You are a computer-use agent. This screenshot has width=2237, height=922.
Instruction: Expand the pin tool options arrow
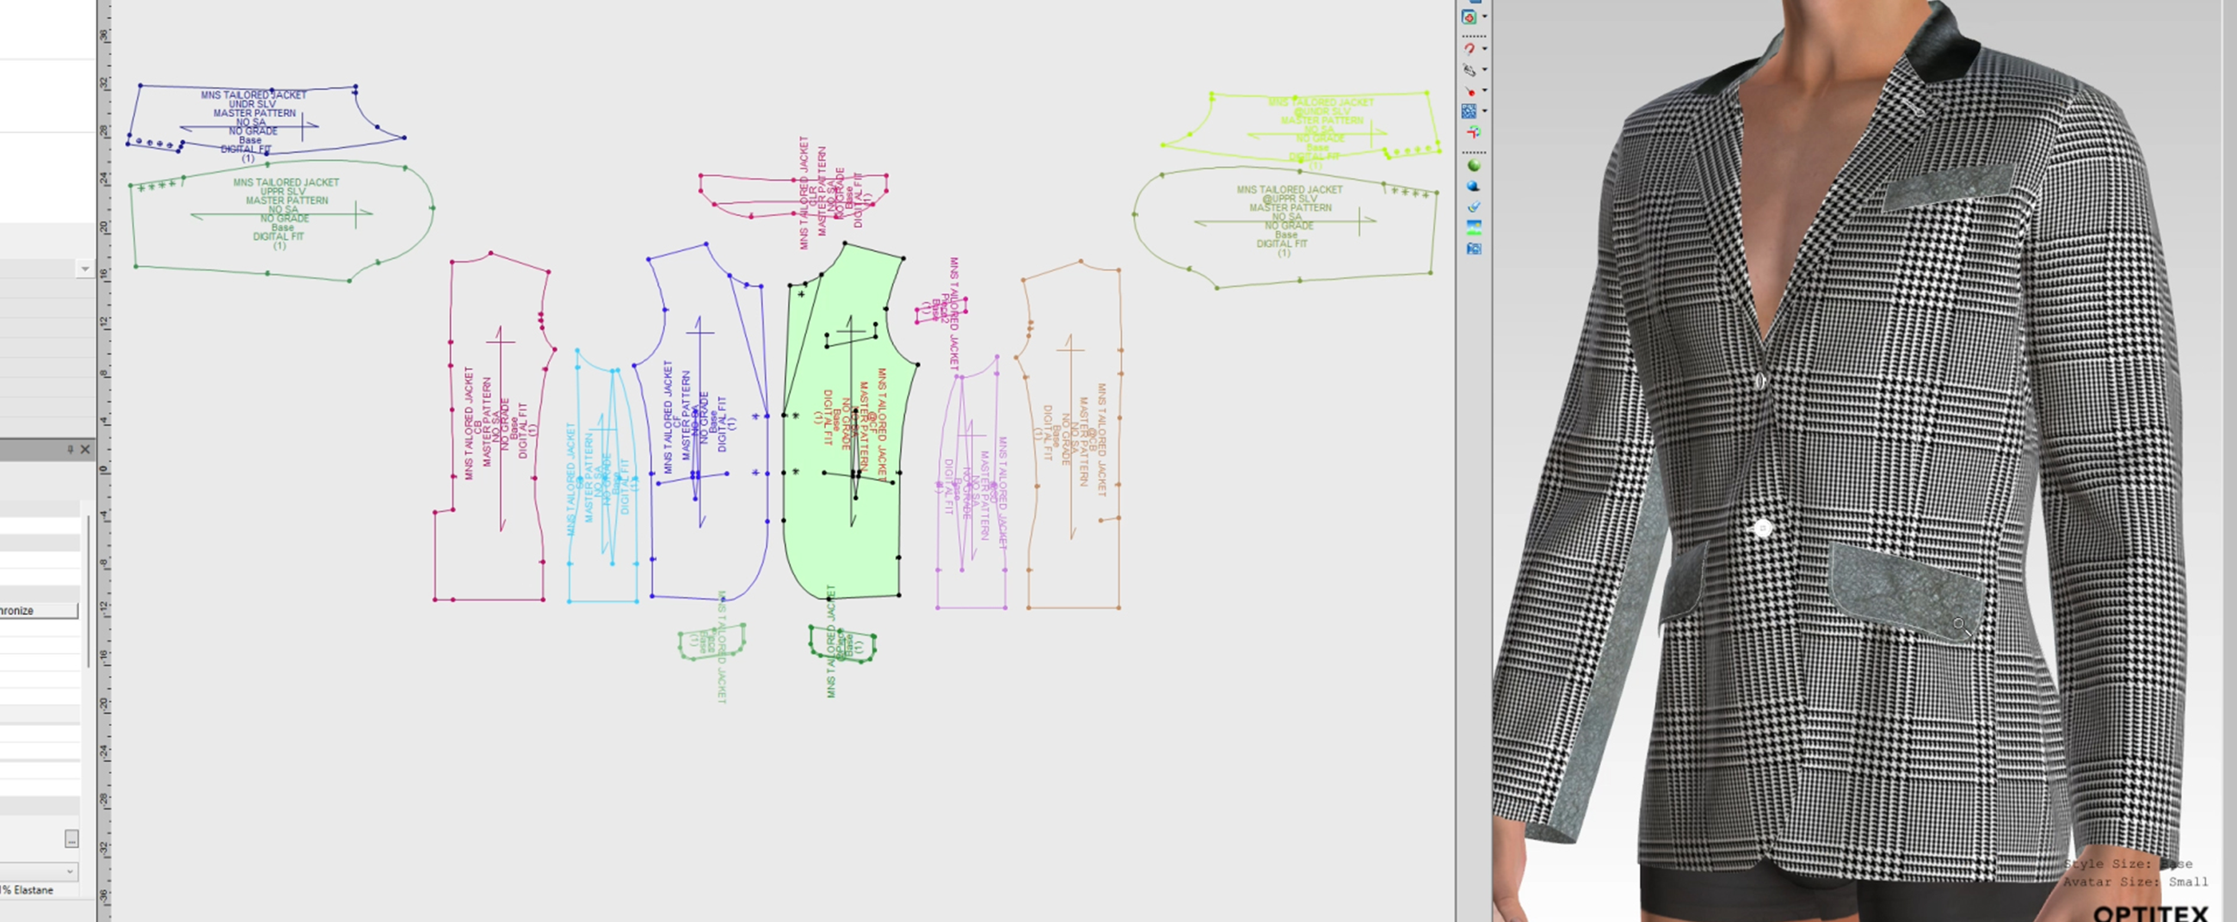[x=1484, y=89]
